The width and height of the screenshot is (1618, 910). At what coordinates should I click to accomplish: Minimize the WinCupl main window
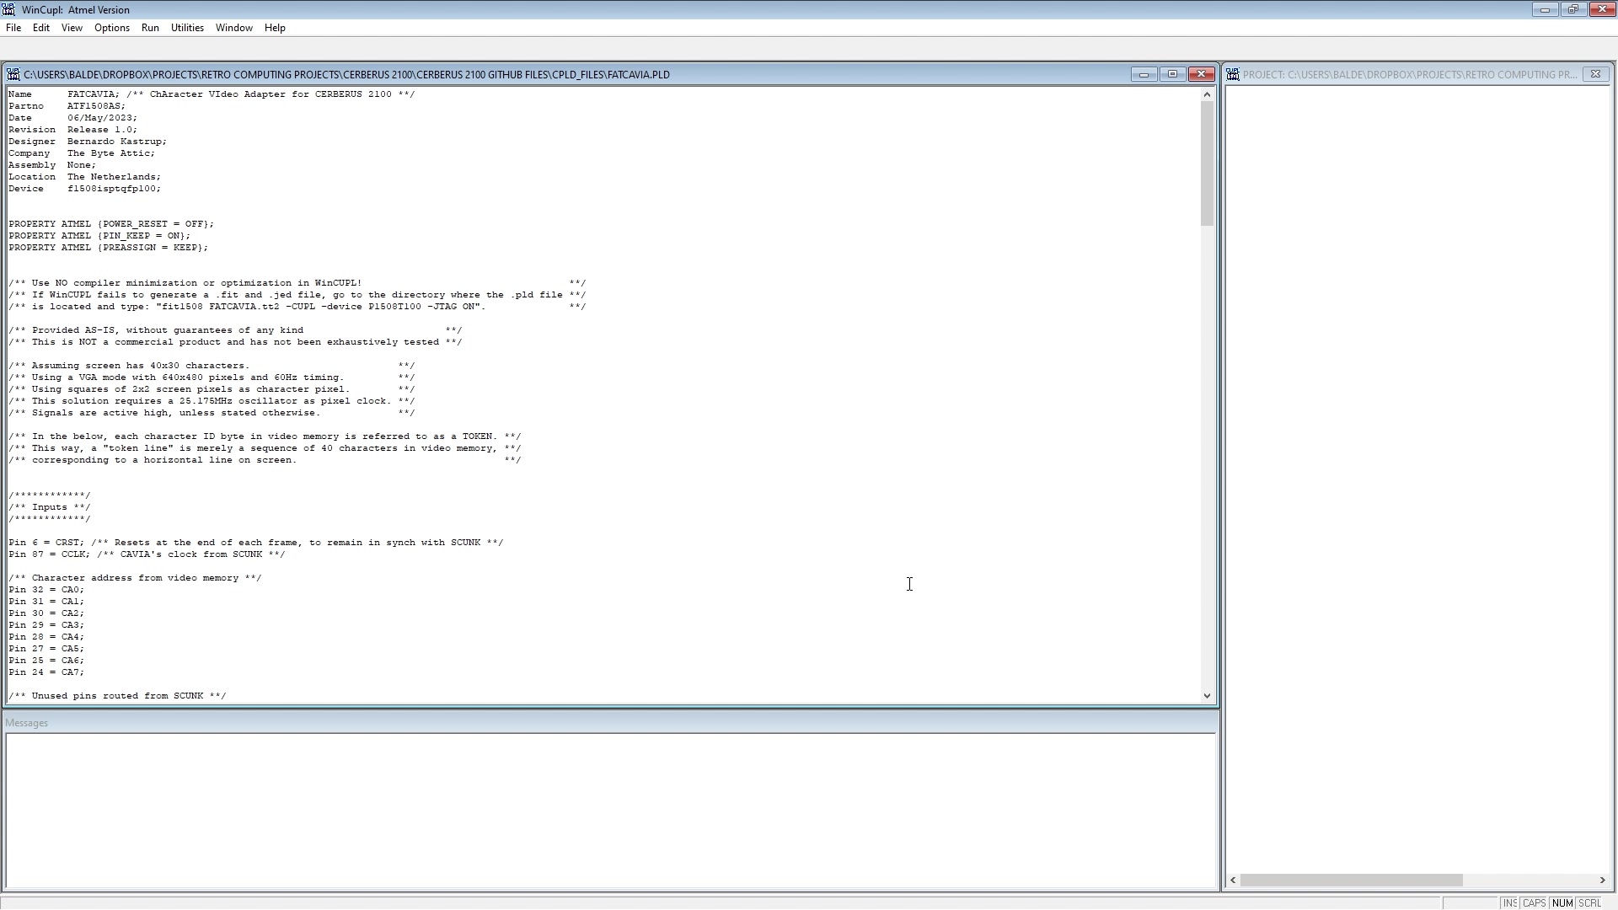pos(1545,9)
